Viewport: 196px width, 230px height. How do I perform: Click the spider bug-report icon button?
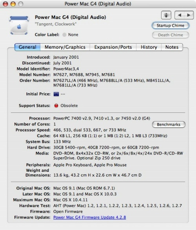(166, 15)
